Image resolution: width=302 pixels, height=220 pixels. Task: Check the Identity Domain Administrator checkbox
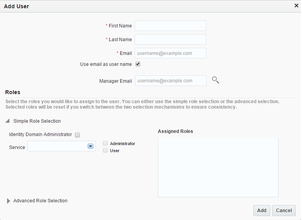pyautogui.click(x=77, y=135)
